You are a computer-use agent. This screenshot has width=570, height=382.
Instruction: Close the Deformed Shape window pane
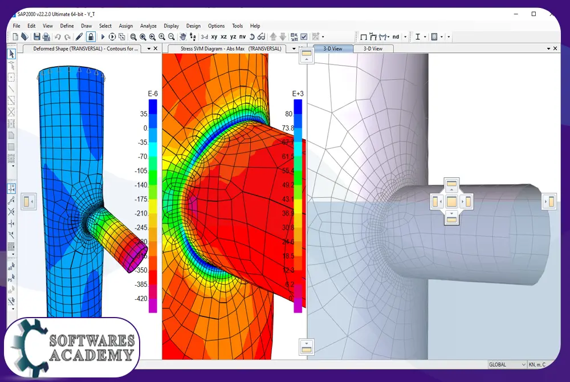tap(156, 48)
